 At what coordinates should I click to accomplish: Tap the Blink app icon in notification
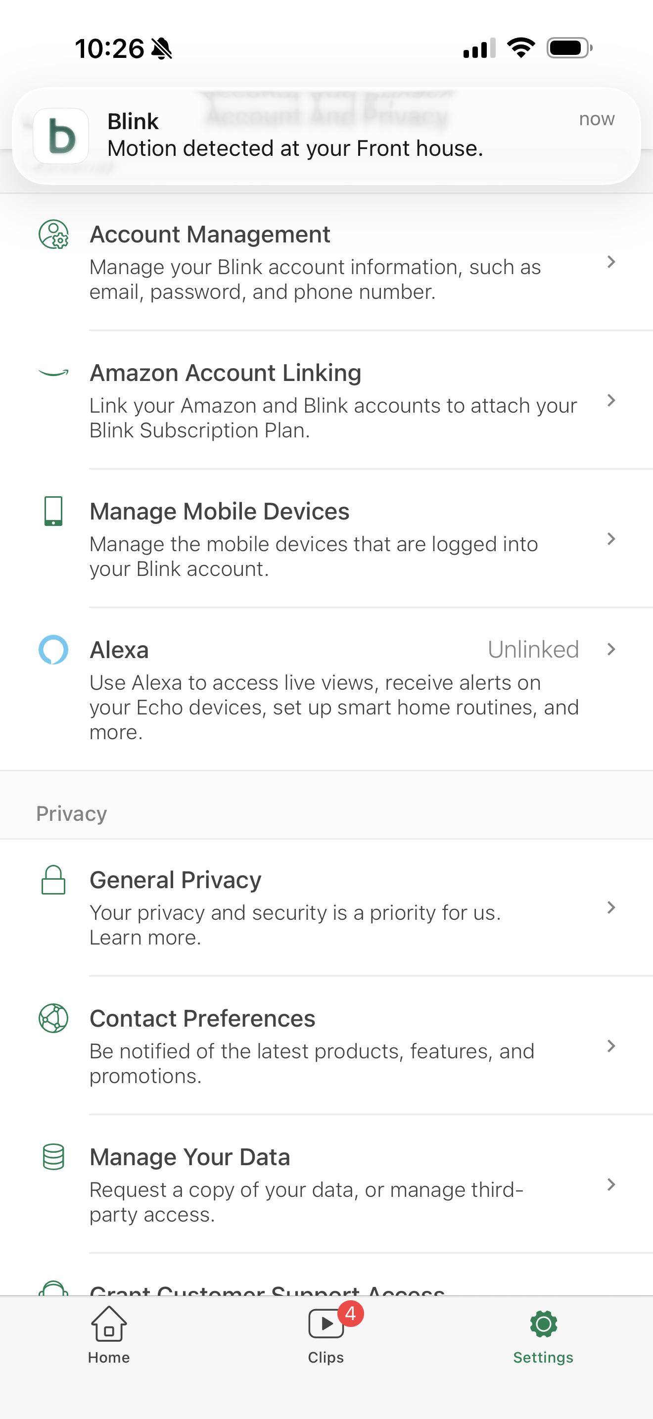coord(61,136)
